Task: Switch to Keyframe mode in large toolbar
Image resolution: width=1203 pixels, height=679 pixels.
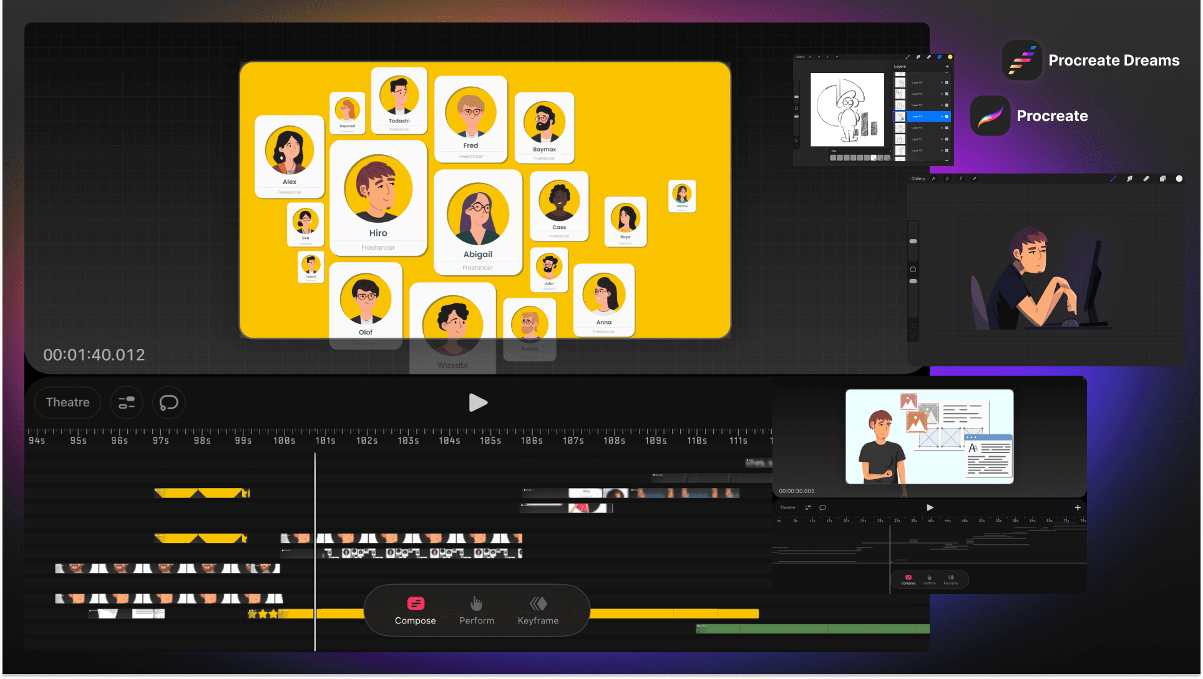Action: pos(538,610)
